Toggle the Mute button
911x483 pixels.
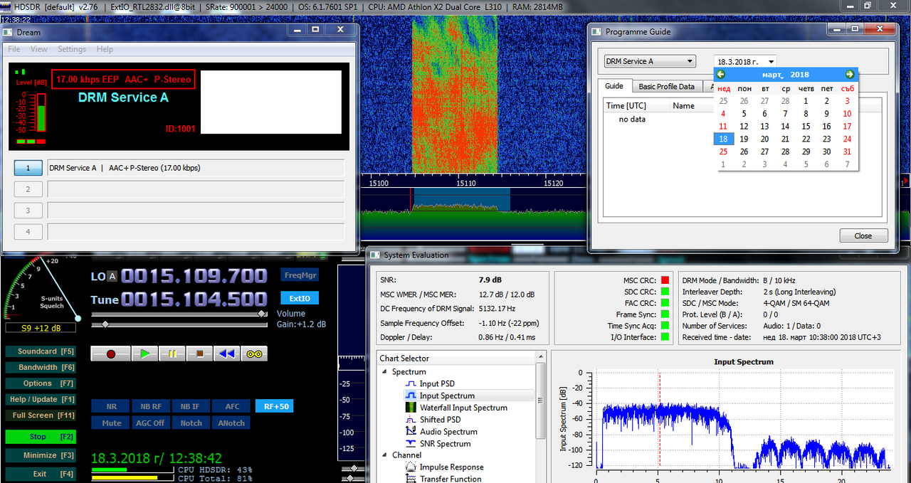[111, 423]
